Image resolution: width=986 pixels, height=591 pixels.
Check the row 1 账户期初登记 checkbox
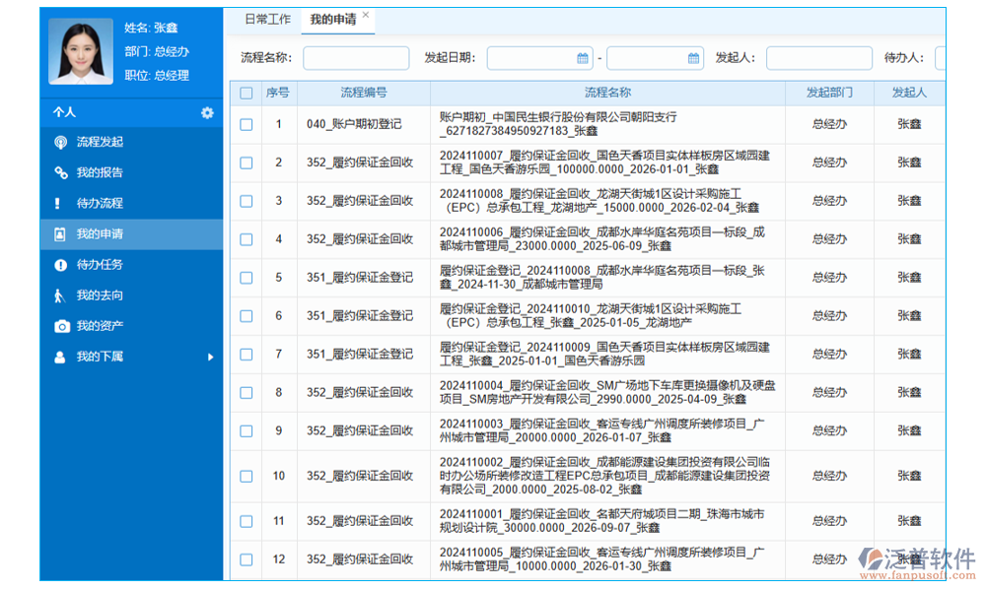point(246,124)
